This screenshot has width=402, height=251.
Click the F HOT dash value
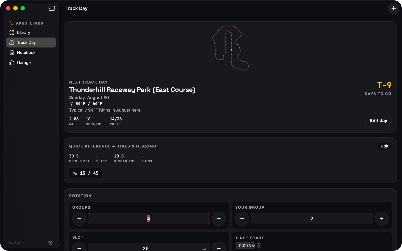coord(98,156)
